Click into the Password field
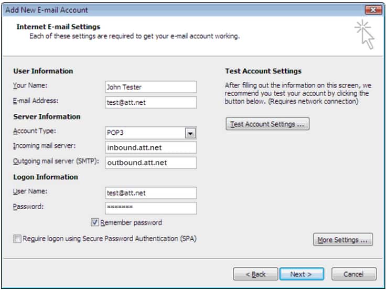Image resolution: width=387 pixels, height=290 pixels. [151, 208]
